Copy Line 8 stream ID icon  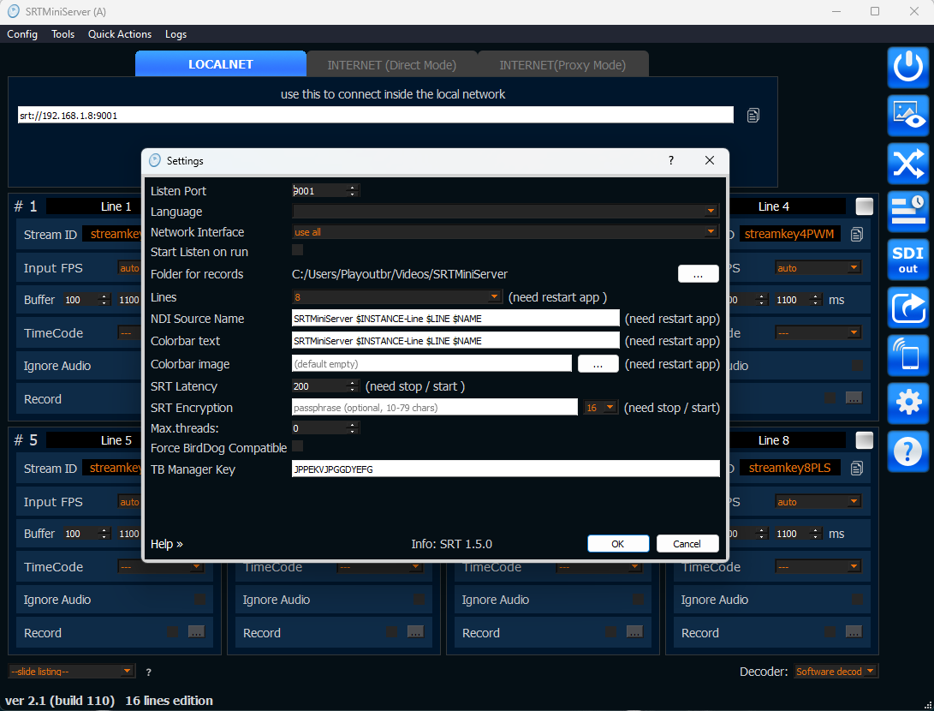tap(857, 469)
